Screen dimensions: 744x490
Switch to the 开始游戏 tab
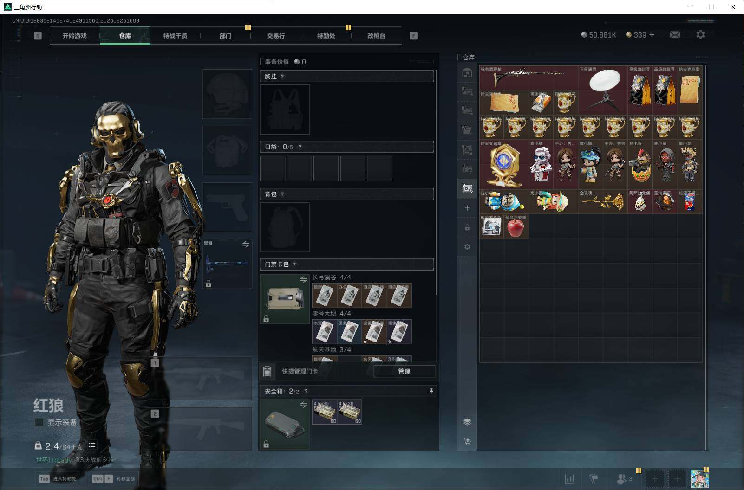[x=75, y=36]
